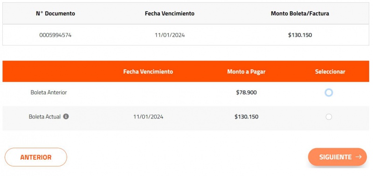
Task: Click the Seleccionar column header
Action: (330, 72)
